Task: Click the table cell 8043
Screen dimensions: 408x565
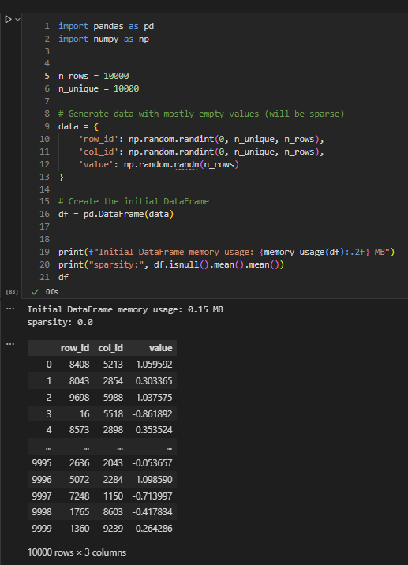Action: click(79, 381)
